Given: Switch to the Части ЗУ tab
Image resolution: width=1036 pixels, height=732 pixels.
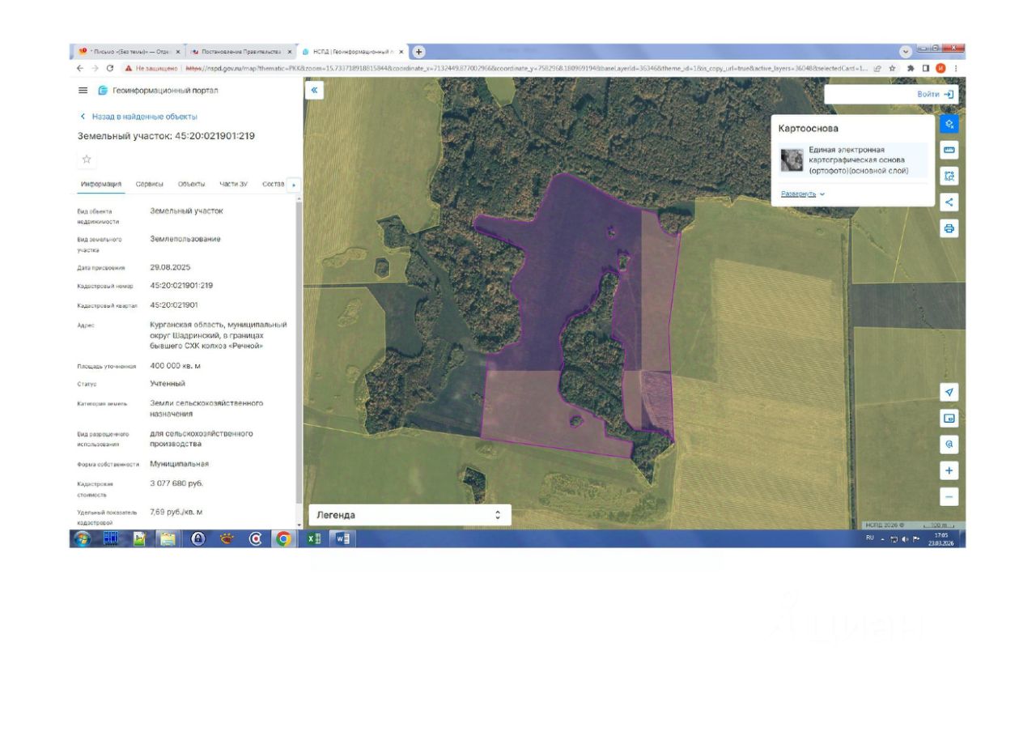Looking at the screenshot, I should click(234, 184).
